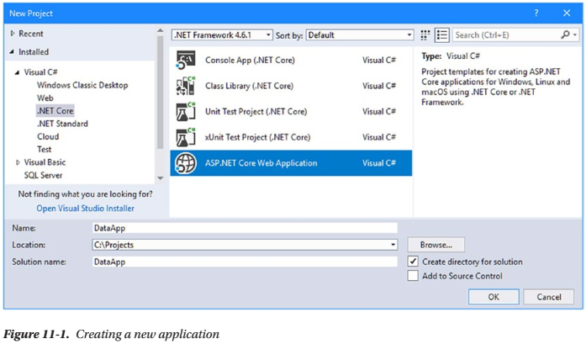
Task: Click the Cancel button
Action: click(x=549, y=297)
